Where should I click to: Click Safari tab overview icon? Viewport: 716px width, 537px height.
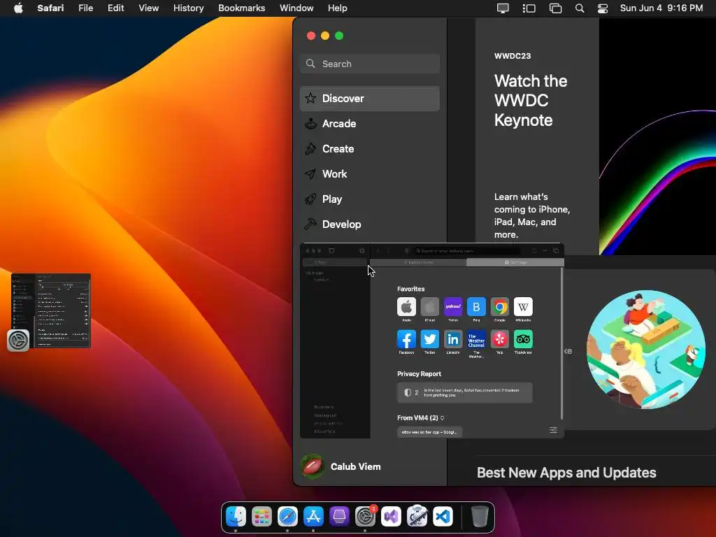556,251
